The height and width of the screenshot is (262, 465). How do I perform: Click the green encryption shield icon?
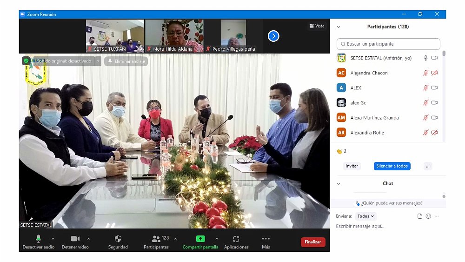click(26, 61)
